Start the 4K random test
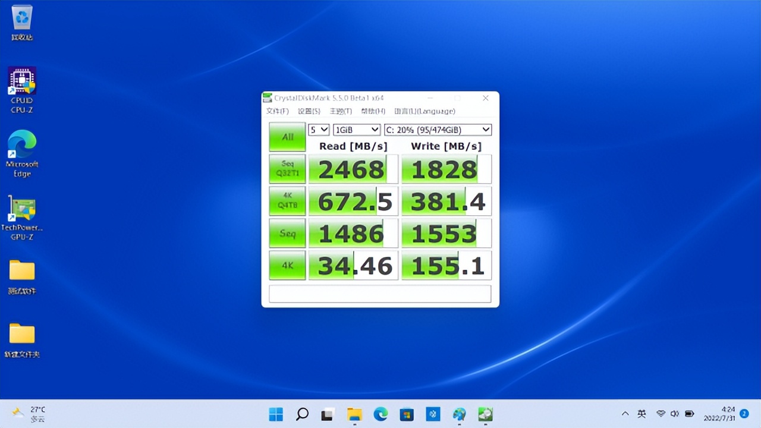Viewport: 761px width, 428px height. click(x=287, y=265)
